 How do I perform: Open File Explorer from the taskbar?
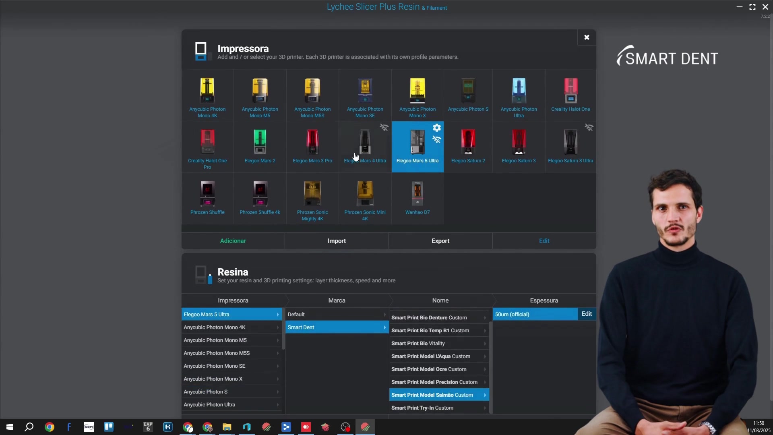[227, 427]
